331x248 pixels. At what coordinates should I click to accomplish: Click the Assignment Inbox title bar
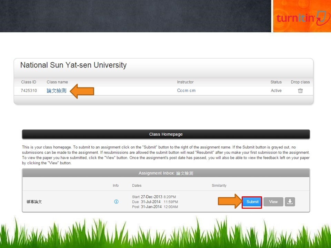(x=166, y=173)
